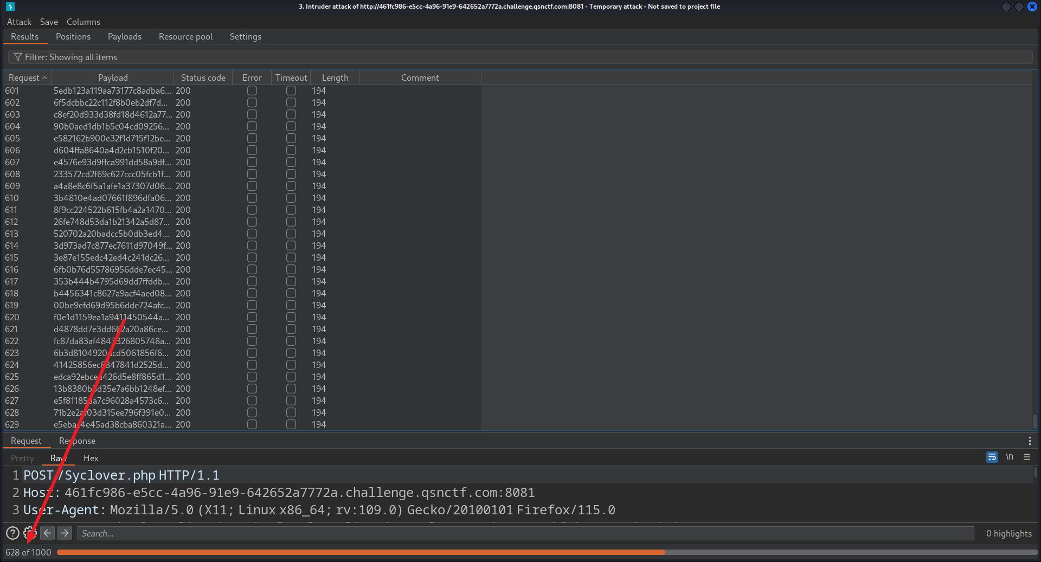Click the 628 of 1000 progress counter
Image resolution: width=1041 pixels, height=562 pixels.
point(28,552)
